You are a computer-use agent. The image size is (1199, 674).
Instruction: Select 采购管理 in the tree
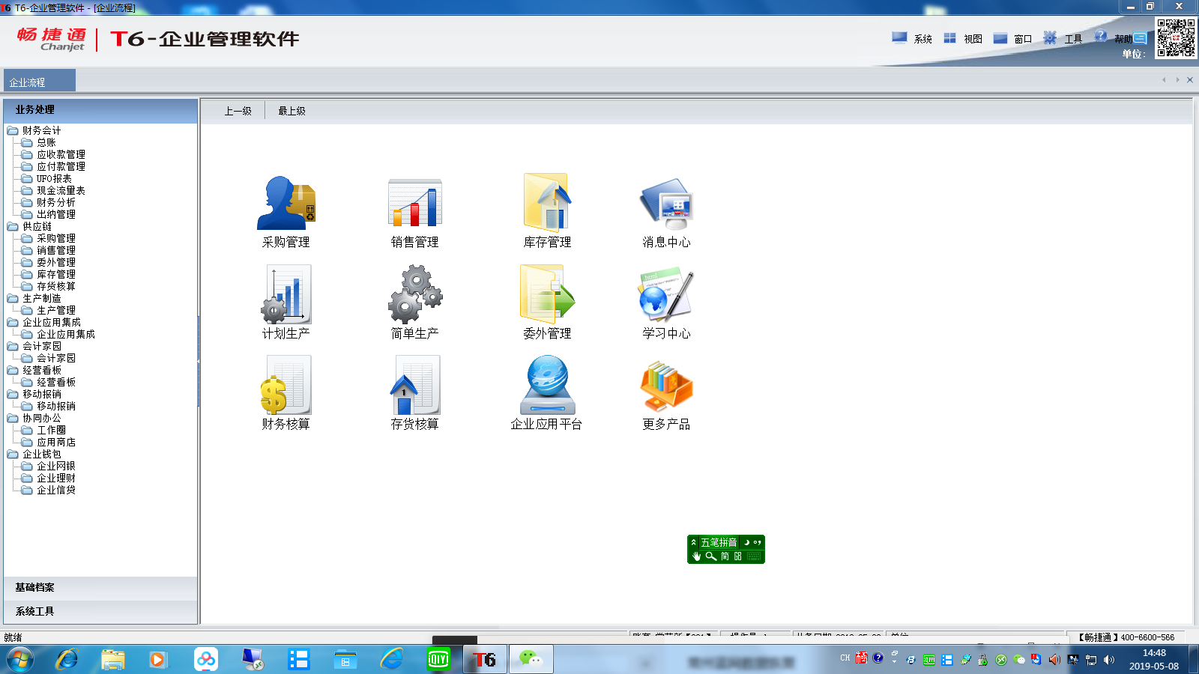point(56,238)
